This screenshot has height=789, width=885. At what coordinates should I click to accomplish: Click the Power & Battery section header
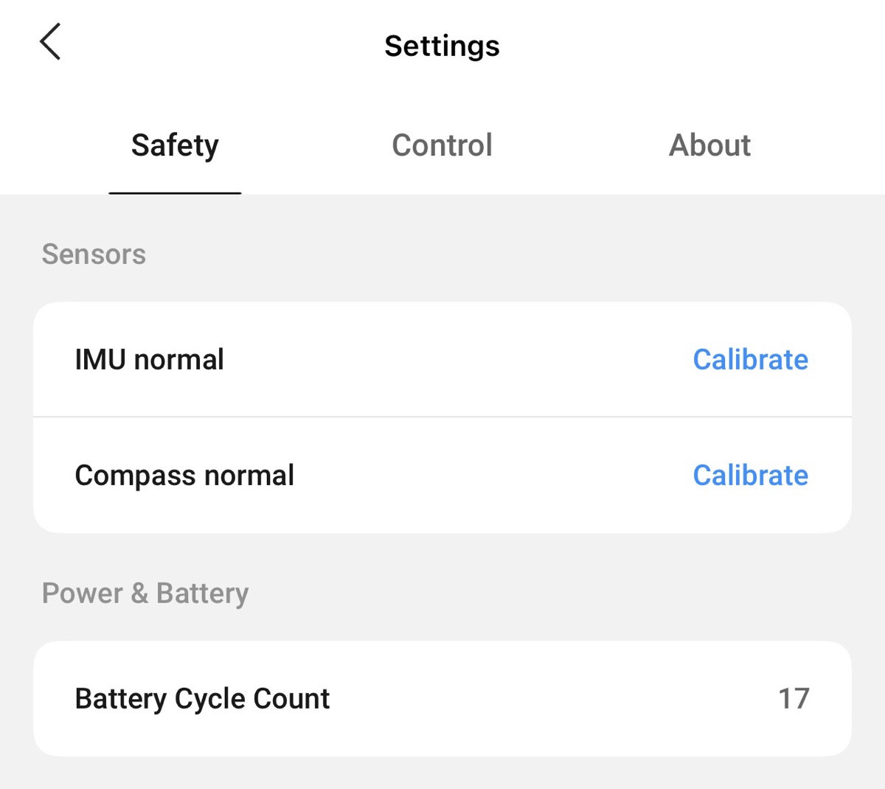pos(145,594)
